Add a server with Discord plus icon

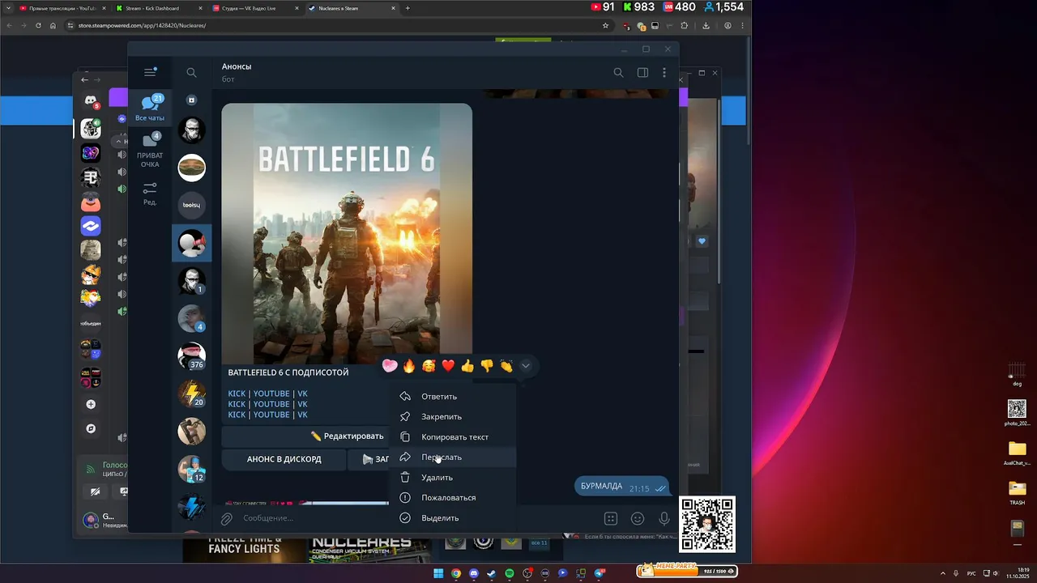coord(91,404)
